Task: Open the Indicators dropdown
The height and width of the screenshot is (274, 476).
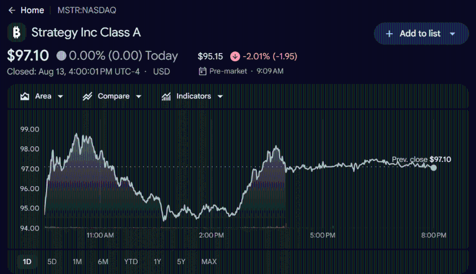Action: click(192, 96)
